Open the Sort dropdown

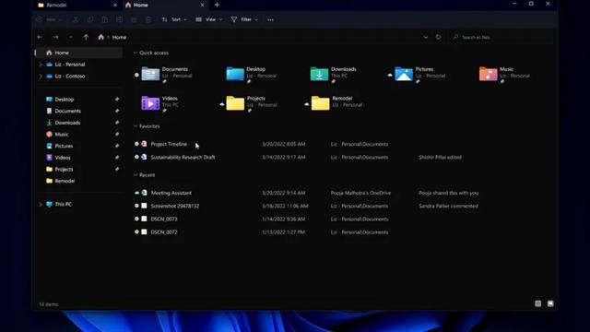click(174, 19)
